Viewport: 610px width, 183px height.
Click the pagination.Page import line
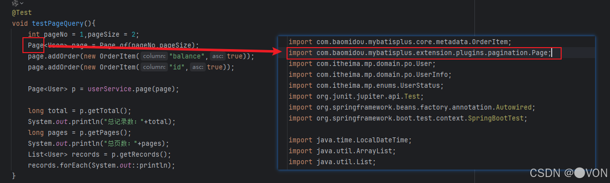tap(420, 53)
